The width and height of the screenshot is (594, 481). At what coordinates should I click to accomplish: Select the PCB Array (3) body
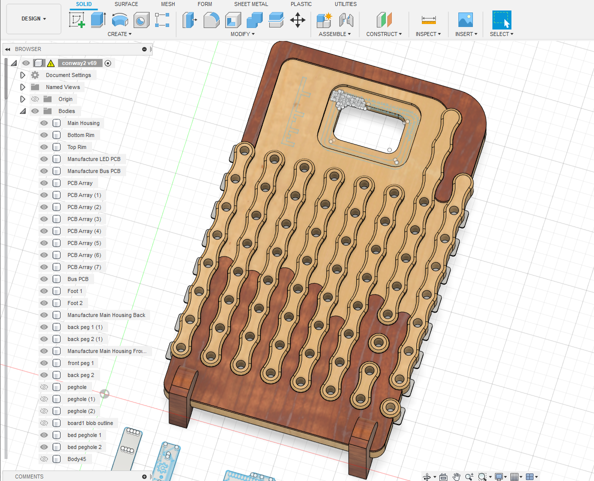[84, 219]
